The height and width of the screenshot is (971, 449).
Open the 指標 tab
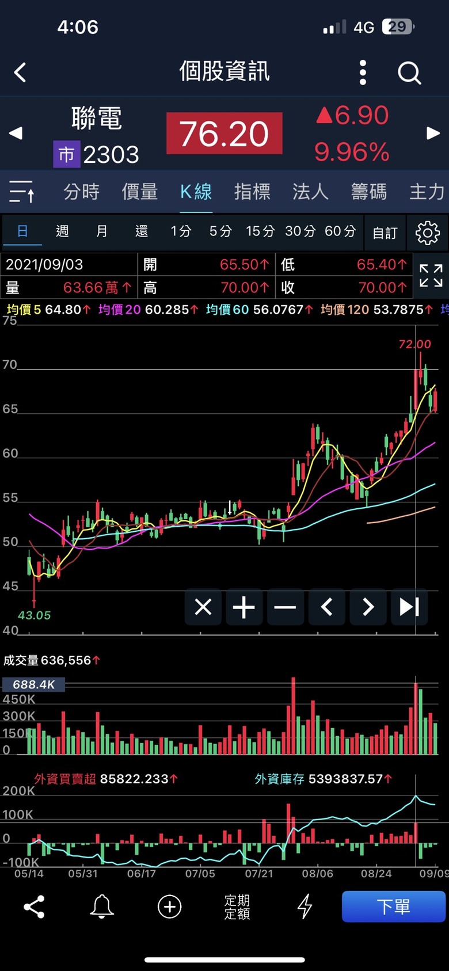tap(252, 191)
